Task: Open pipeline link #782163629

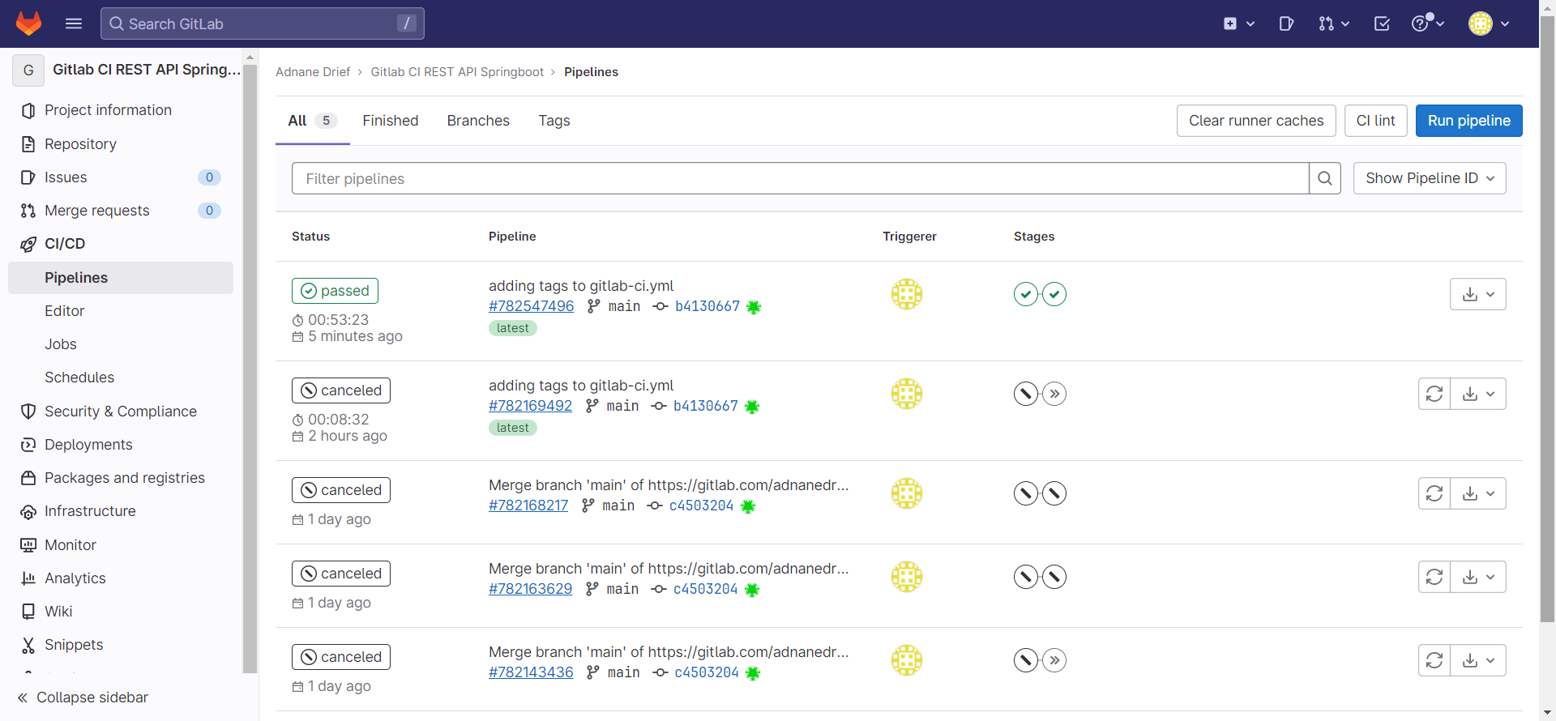Action: click(530, 589)
